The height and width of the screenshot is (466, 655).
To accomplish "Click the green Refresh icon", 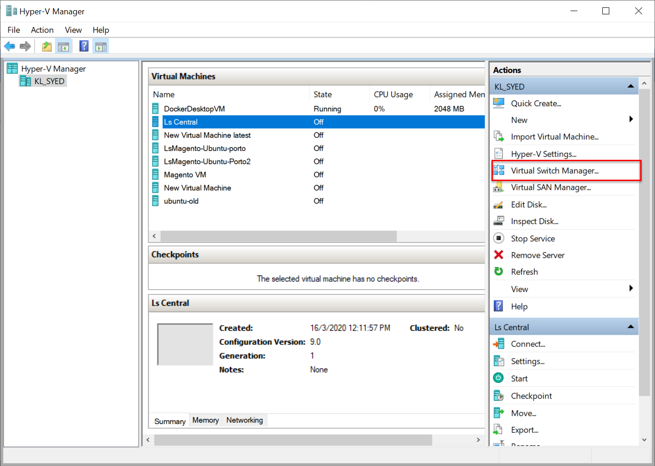I will 499,272.
